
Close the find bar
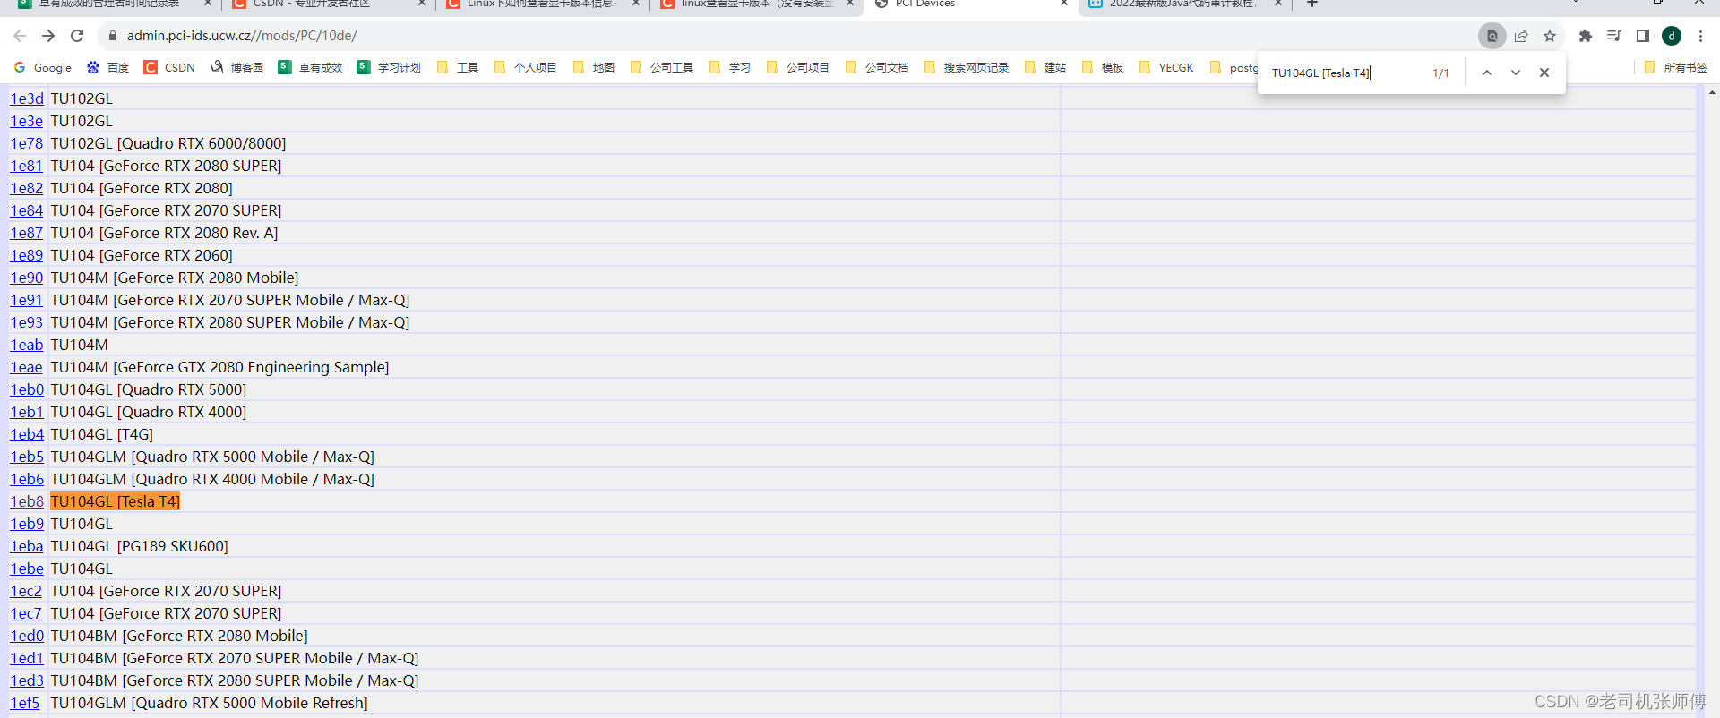coord(1544,73)
